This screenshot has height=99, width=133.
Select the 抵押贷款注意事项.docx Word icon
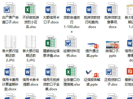click(112, 9)
